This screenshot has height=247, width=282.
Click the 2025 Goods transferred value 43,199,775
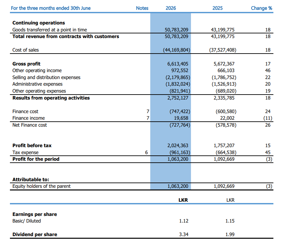pyautogui.click(x=223, y=30)
